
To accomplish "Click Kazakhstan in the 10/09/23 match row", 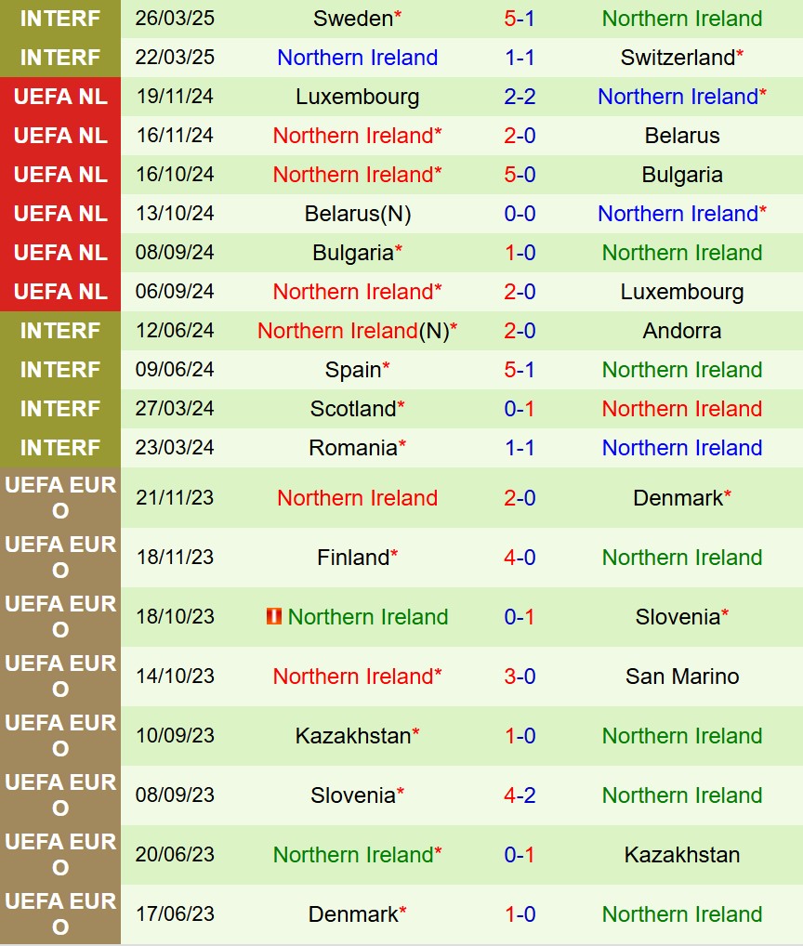I will point(353,735).
